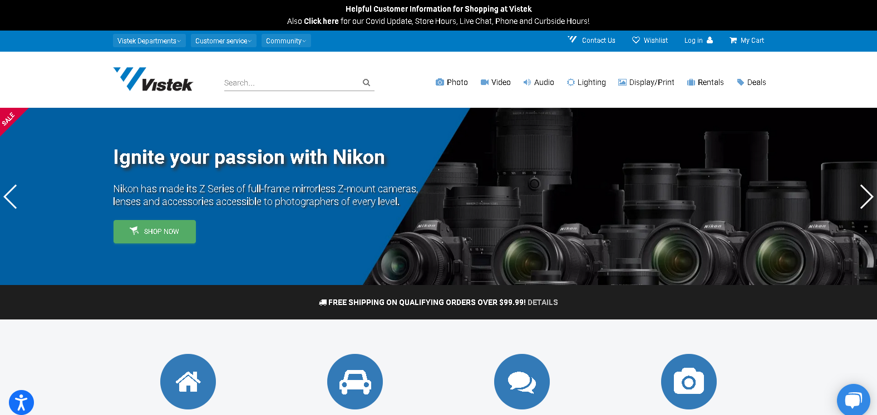Open the Rentals menu category
Image resolution: width=877 pixels, height=415 pixels.
pyautogui.click(x=706, y=82)
